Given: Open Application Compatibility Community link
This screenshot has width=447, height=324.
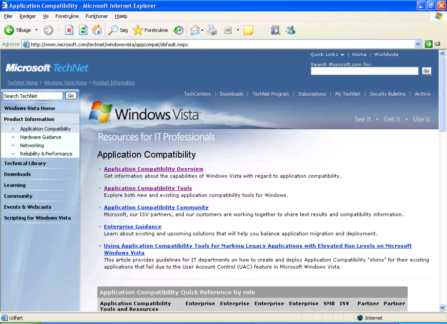Looking at the screenshot, I should 156,207.
